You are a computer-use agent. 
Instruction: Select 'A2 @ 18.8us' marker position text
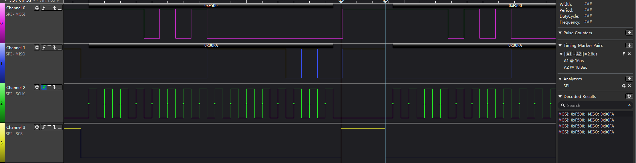575,67
